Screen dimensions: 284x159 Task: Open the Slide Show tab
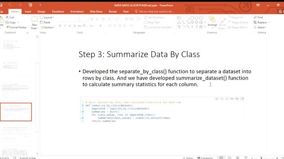[x=96, y=11]
